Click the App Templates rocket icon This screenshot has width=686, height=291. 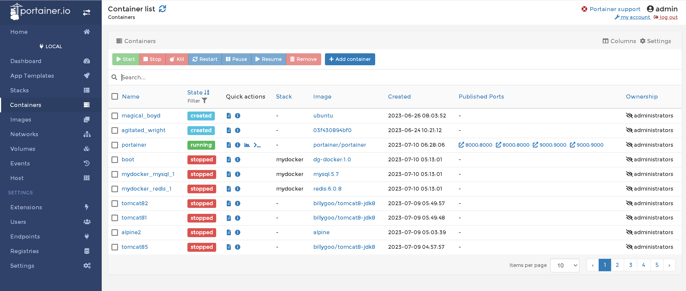click(x=87, y=76)
